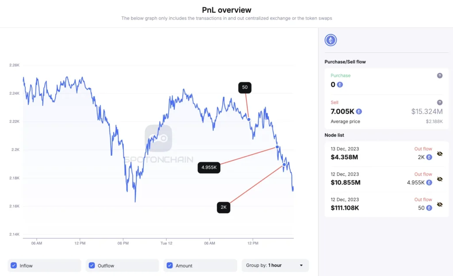The width and height of the screenshot is (453, 276).
Task: Click the Purchase help question mark icon
Action: [x=439, y=76]
